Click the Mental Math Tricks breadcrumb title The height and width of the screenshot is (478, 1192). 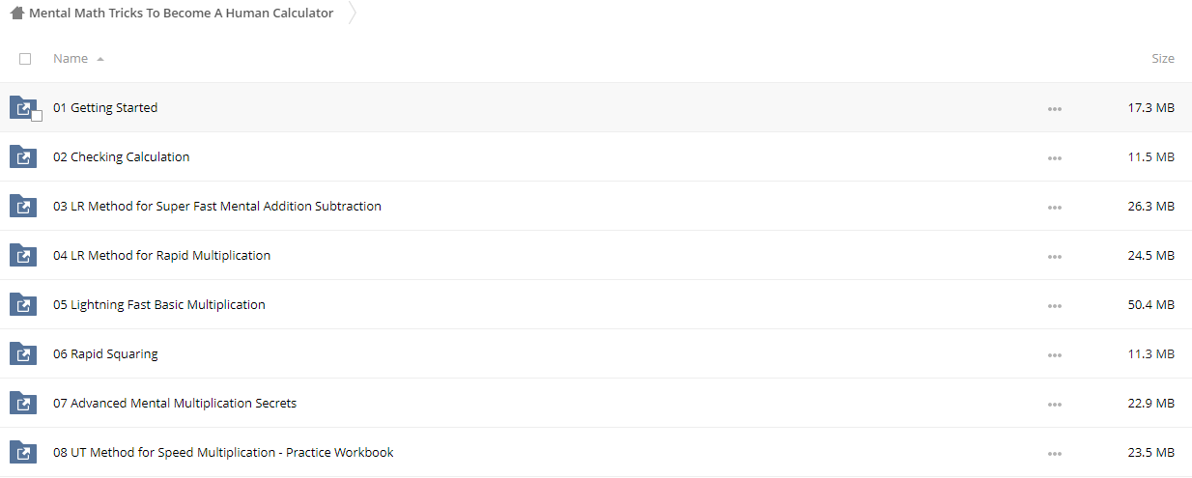(182, 14)
